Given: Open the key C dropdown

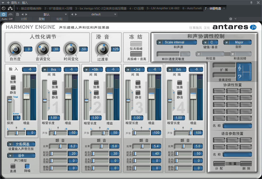Looking at the screenshot, I should click(x=210, y=42).
